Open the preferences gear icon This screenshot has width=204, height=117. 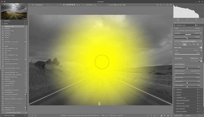[x=171, y=5]
